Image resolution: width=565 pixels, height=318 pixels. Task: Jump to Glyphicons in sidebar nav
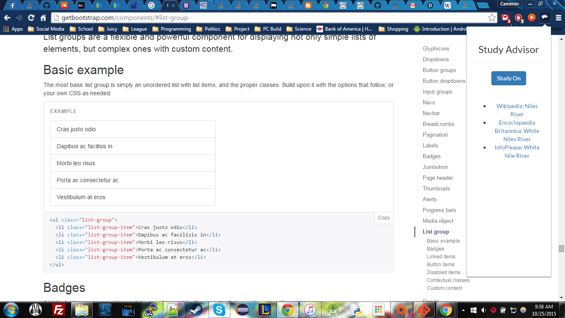point(436,48)
